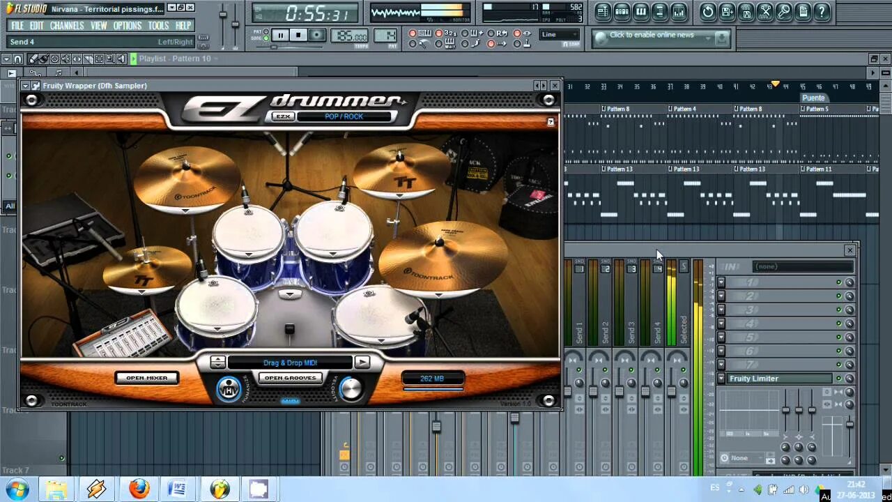Open the TOOLS menu

[158, 26]
